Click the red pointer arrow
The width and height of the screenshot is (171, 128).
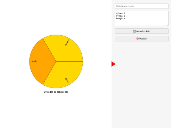pos(113,64)
